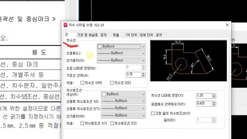
Task: Click the 눈금 너머로 연장(N) spinner arrows
Action: (143, 68)
